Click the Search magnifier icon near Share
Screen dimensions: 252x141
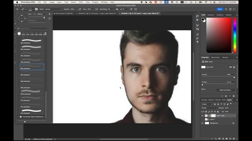[226, 9]
